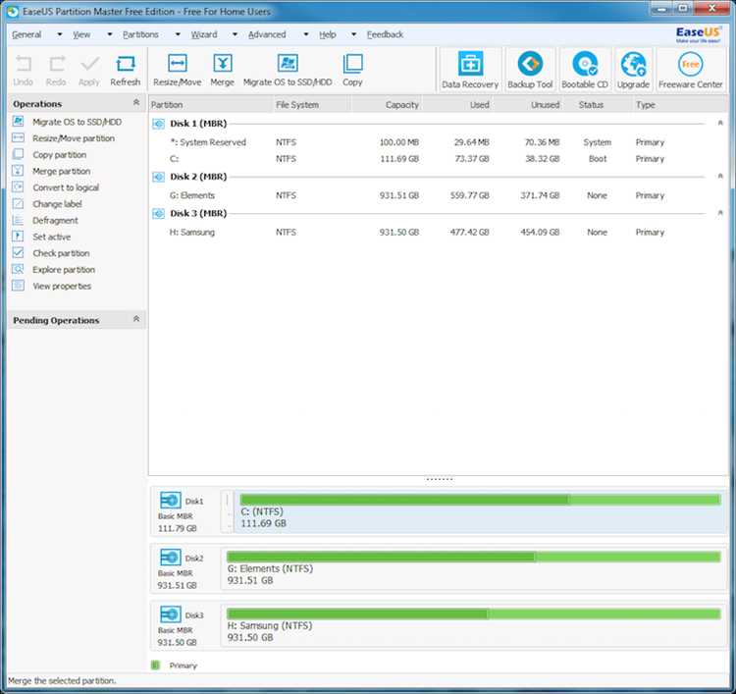Image resolution: width=736 pixels, height=694 pixels.
Task: Open the Help menu dropdown arrow
Action: (353, 34)
